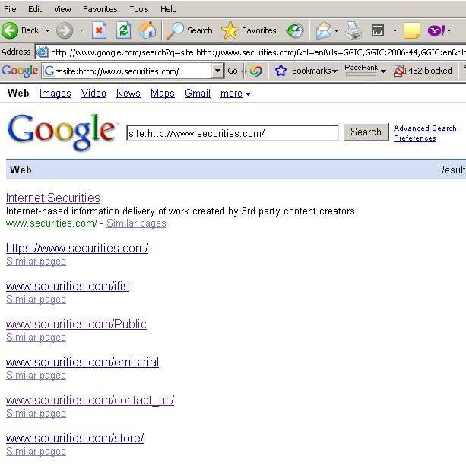Screen dimensions: 466x466
Task: Go to the Home page icon
Action: pos(147,30)
